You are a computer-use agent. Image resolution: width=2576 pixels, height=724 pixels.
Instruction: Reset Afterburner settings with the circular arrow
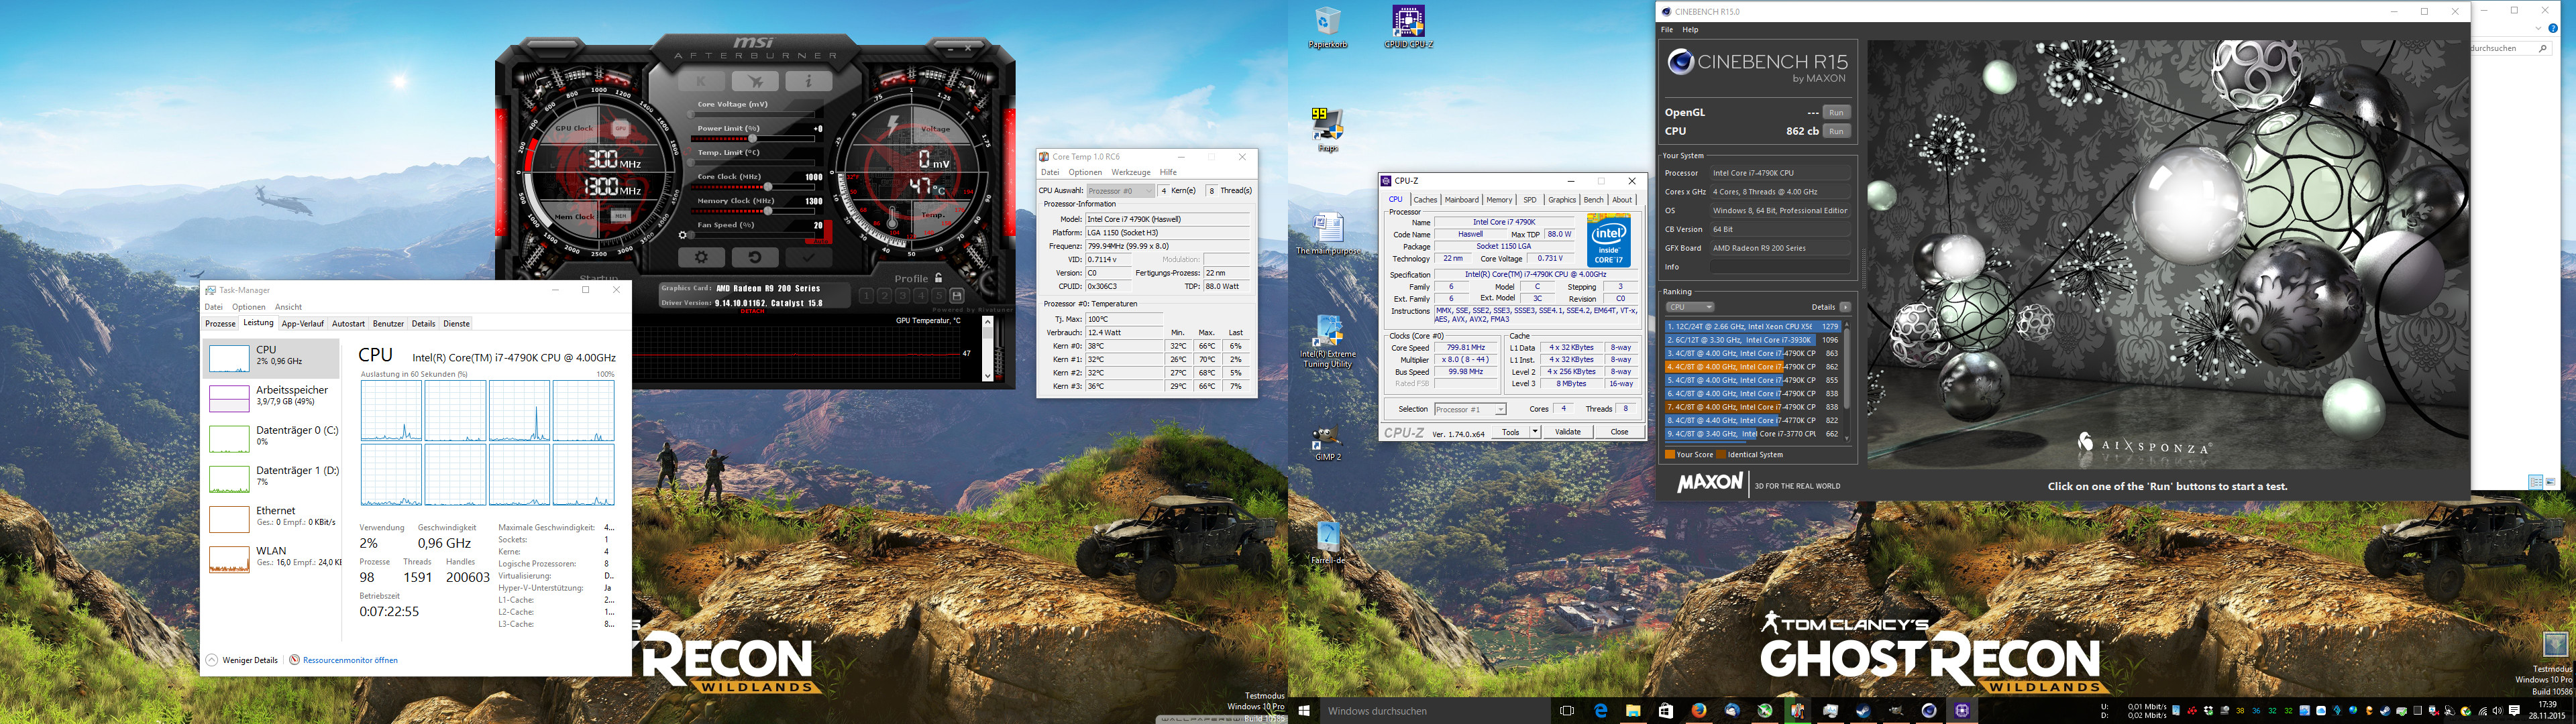pos(756,258)
